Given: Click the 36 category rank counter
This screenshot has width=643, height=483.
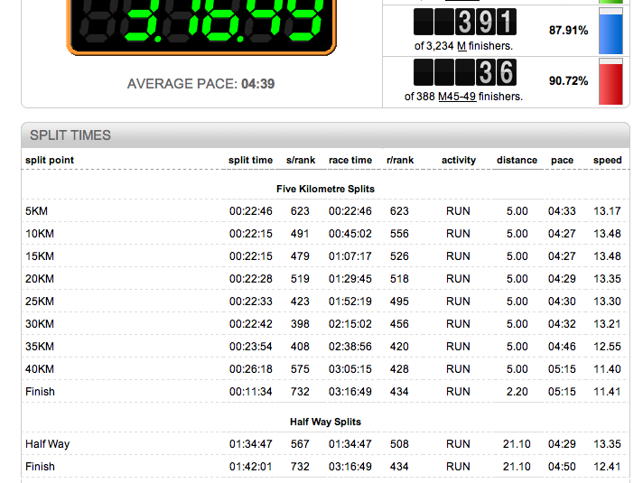Looking at the screenshot, I should [x=465, y=72].
